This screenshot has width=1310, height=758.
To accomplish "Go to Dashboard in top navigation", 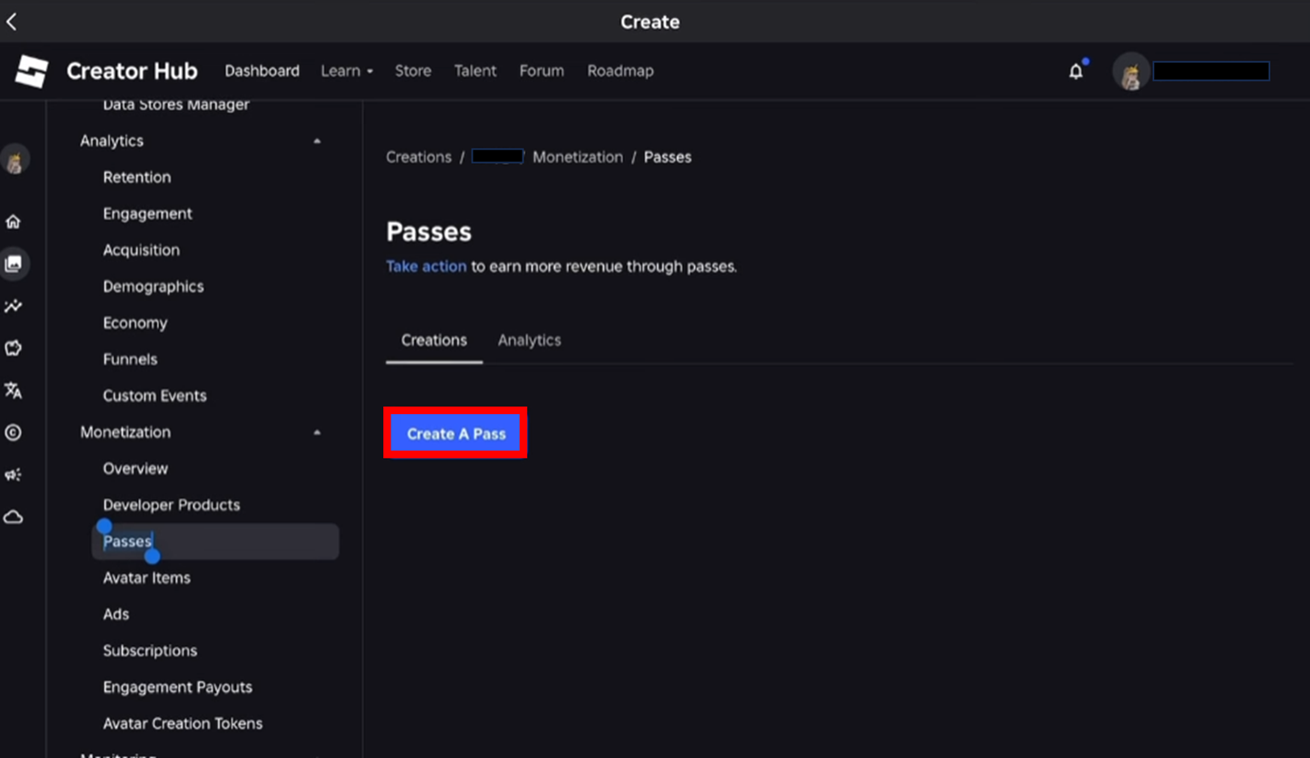I will (x=262, y=71).
